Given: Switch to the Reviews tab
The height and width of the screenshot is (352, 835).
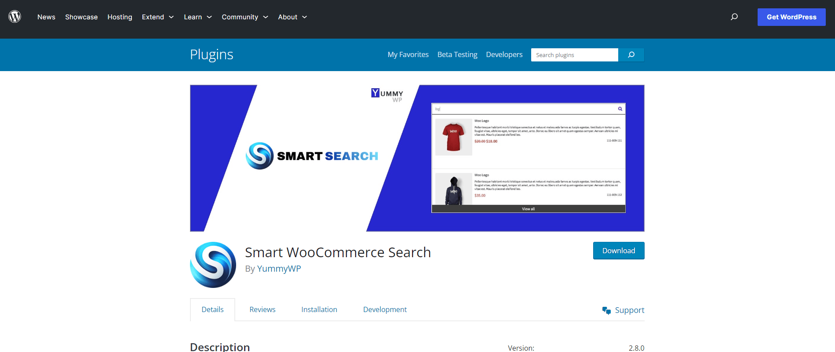Looking at the screenshot, I should pyautogui.click(x=263, y=309).
